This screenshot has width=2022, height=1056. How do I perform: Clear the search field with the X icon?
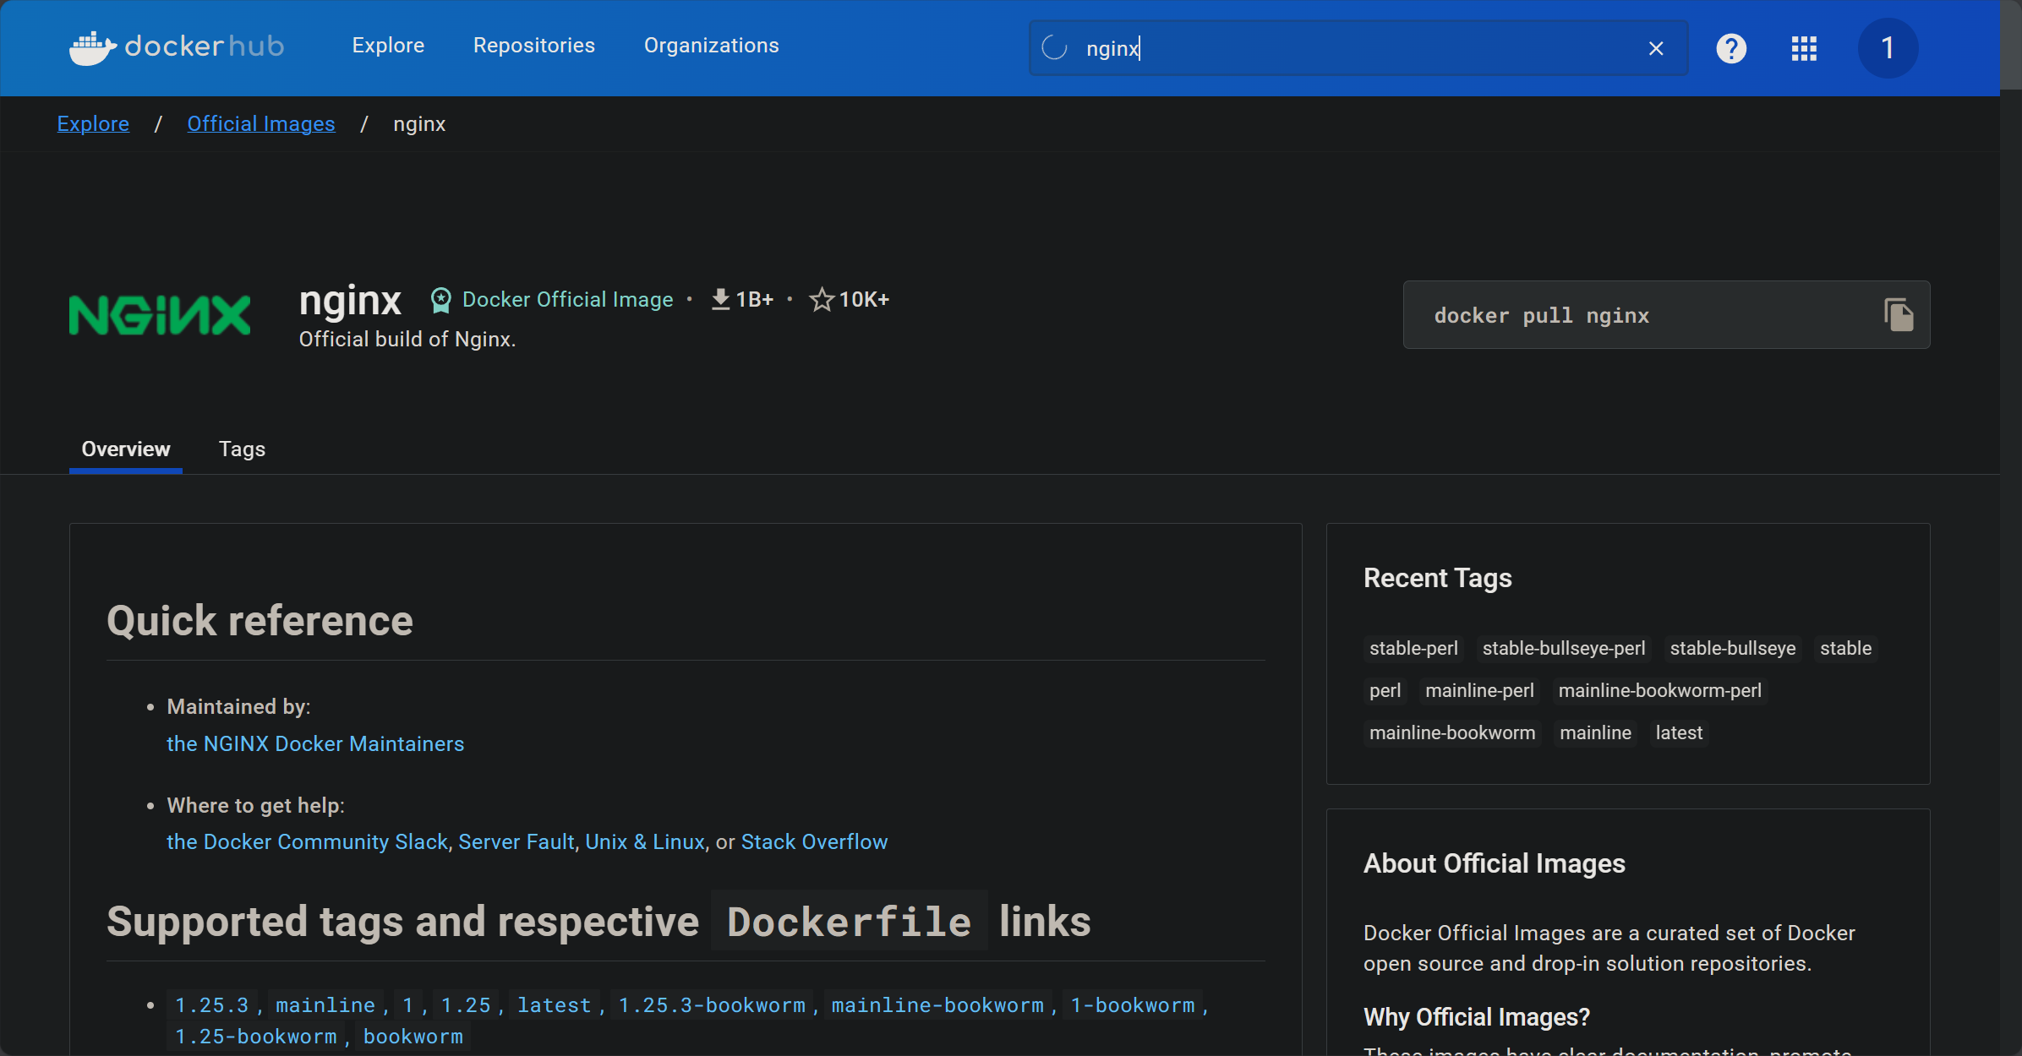[1656, 49]
